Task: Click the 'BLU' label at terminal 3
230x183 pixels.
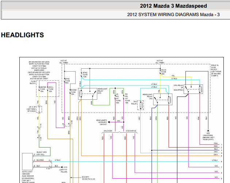Action: click(216, 149)
